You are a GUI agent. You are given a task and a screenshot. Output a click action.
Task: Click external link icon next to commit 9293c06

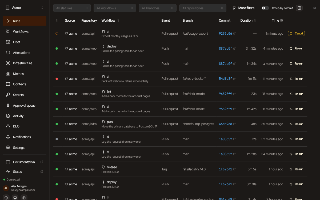(x=234, y=33)
